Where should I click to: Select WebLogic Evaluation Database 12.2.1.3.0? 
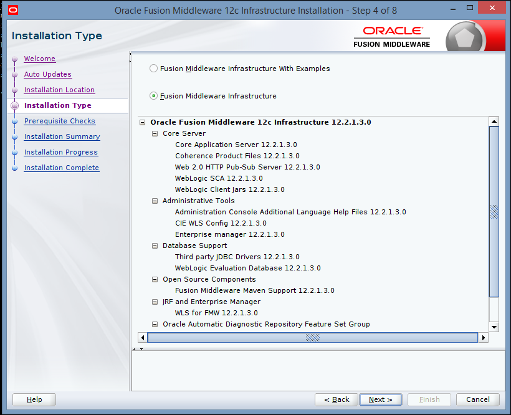coord(247,268)
